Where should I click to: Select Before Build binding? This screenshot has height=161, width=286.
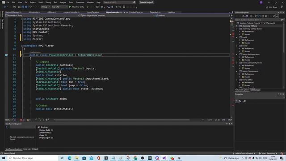(46, 130)
